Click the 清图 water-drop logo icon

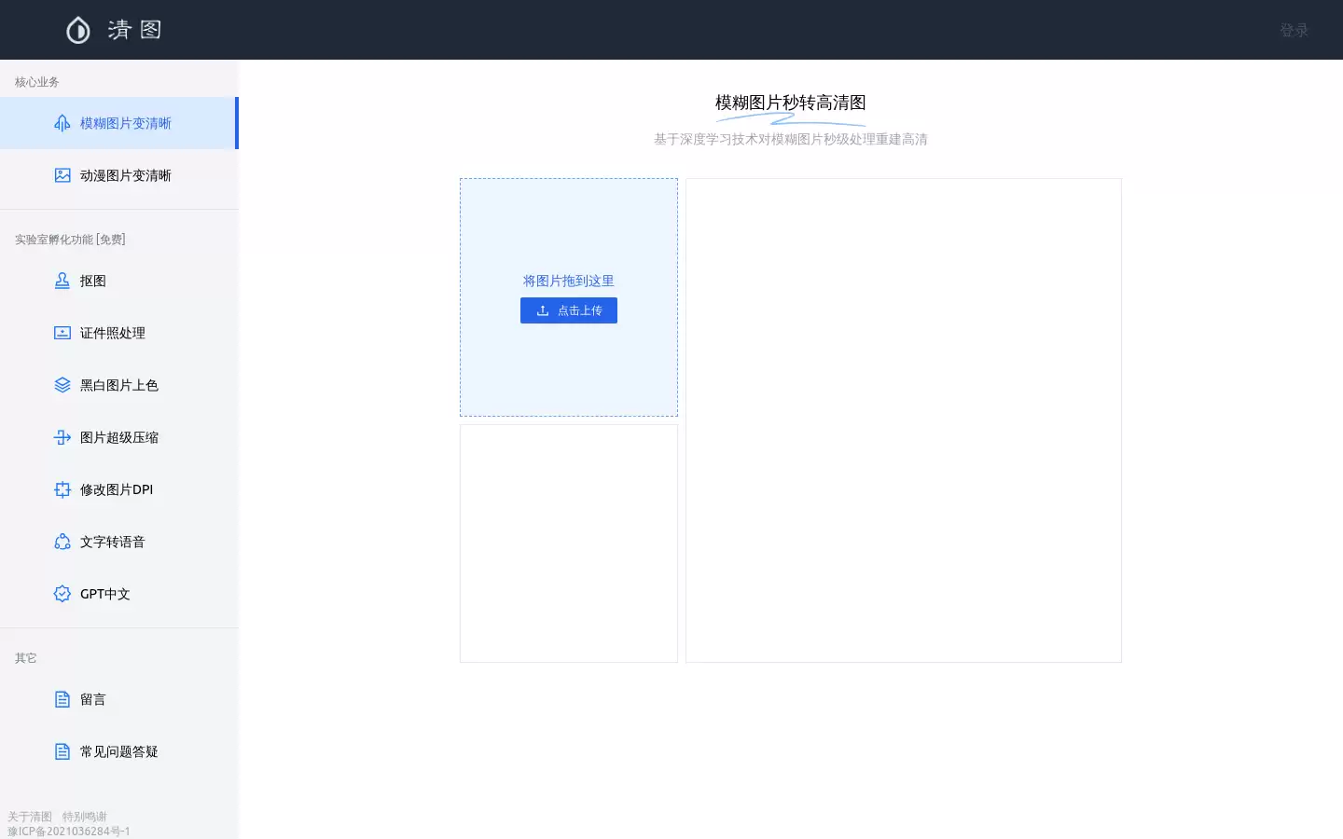click(78, 30)
